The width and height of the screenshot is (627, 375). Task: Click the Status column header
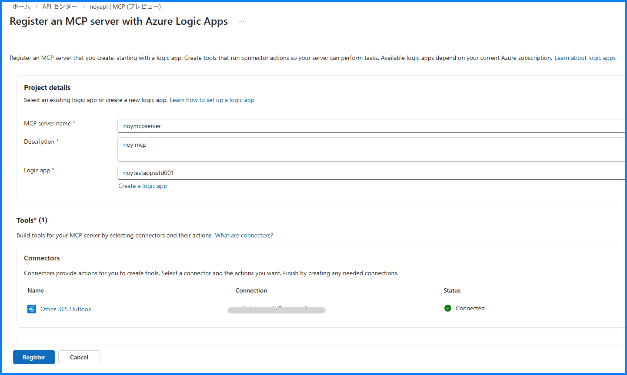[x=452, y=290]
